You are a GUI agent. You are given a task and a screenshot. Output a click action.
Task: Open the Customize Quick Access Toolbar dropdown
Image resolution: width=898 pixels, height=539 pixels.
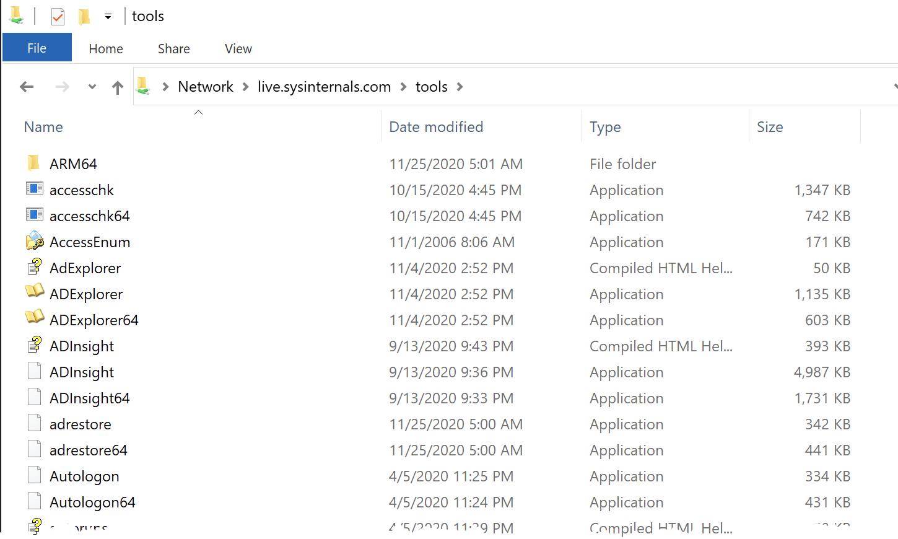point(108,17)
